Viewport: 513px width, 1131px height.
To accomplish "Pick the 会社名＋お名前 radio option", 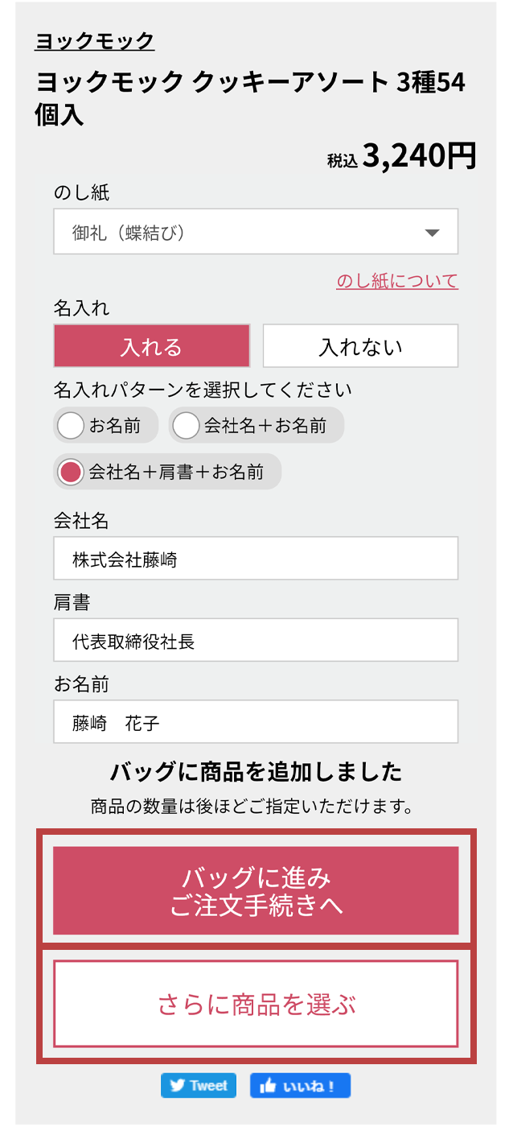I will pos(186,425).
